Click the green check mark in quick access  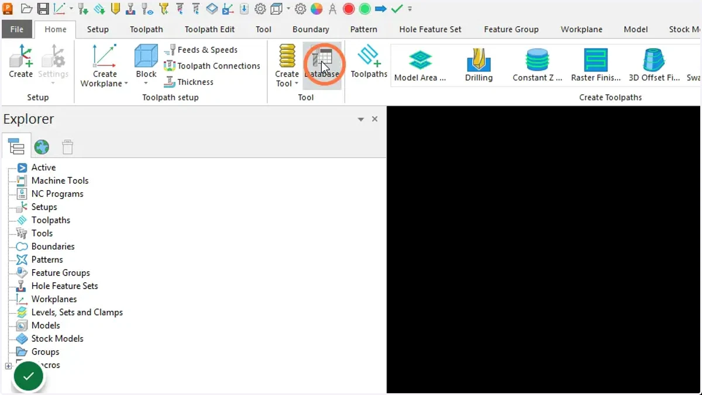click(397, 9)
